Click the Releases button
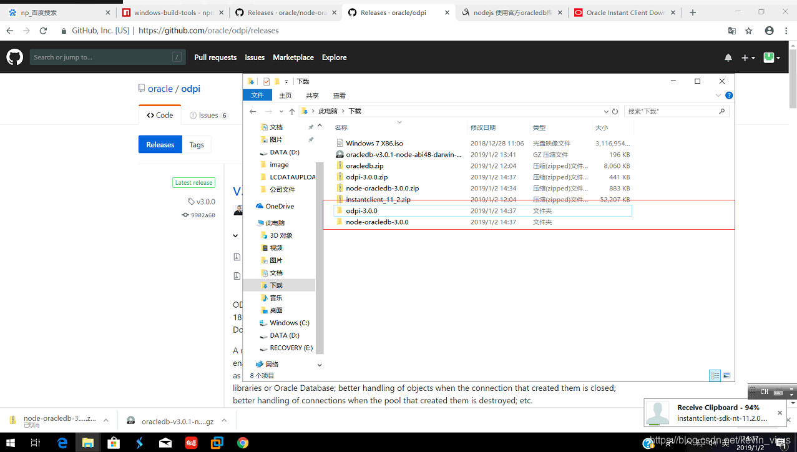The image size is (797, 452). (160, 144)
